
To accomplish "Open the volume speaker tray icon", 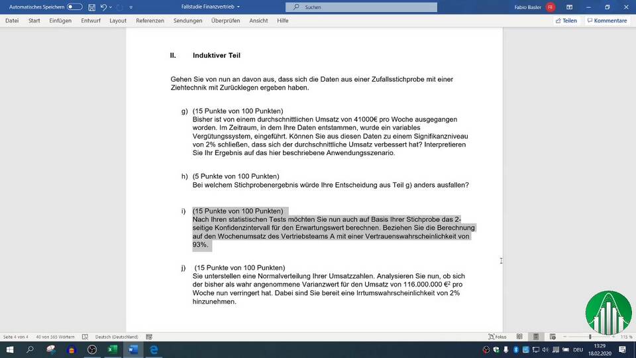I will (545, 349).
